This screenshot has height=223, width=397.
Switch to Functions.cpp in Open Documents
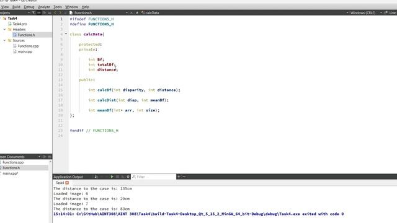click(13, 162)
